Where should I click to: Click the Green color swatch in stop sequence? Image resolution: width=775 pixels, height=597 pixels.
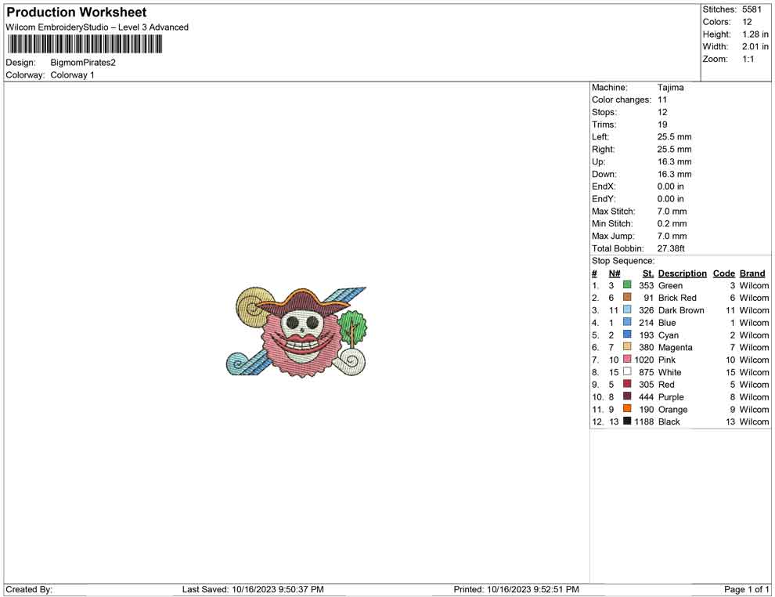(x=627, y=285)
